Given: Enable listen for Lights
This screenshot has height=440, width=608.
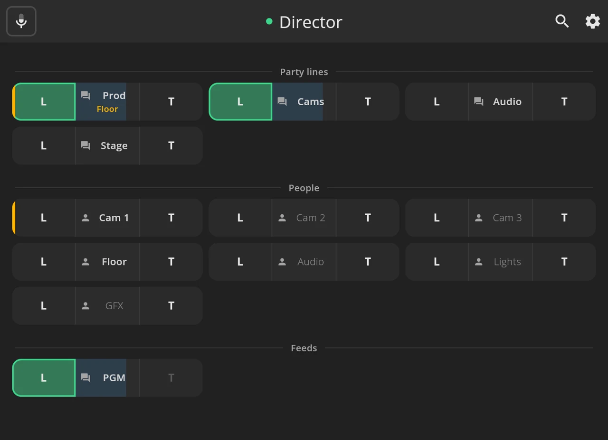Looking at the screenshot, I should tap(437, 262).
